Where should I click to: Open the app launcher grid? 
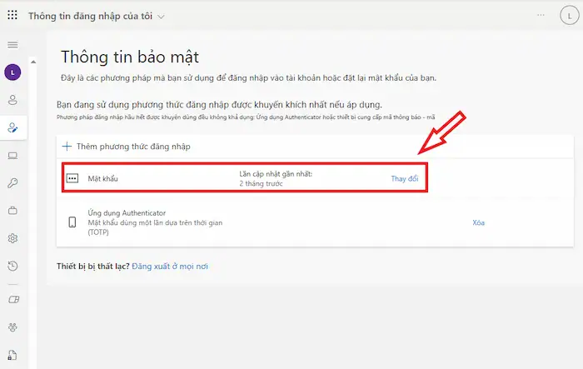(x=12, y=16)
